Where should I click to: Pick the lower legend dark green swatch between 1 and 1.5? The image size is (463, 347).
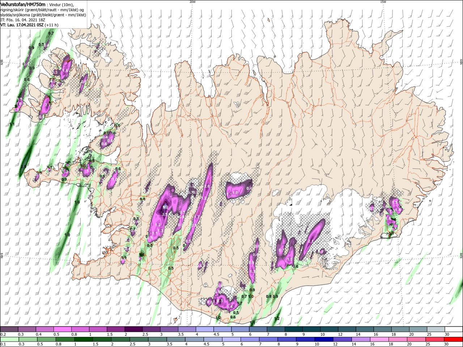tap(83, 339)
